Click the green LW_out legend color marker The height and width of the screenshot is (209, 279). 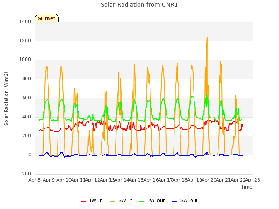[142, 201]
